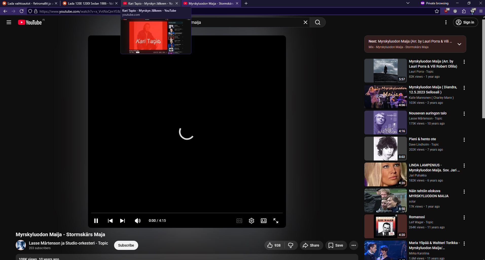Save the video to a playlist
This screenshot has height=260, width=485.
[336, 245]
